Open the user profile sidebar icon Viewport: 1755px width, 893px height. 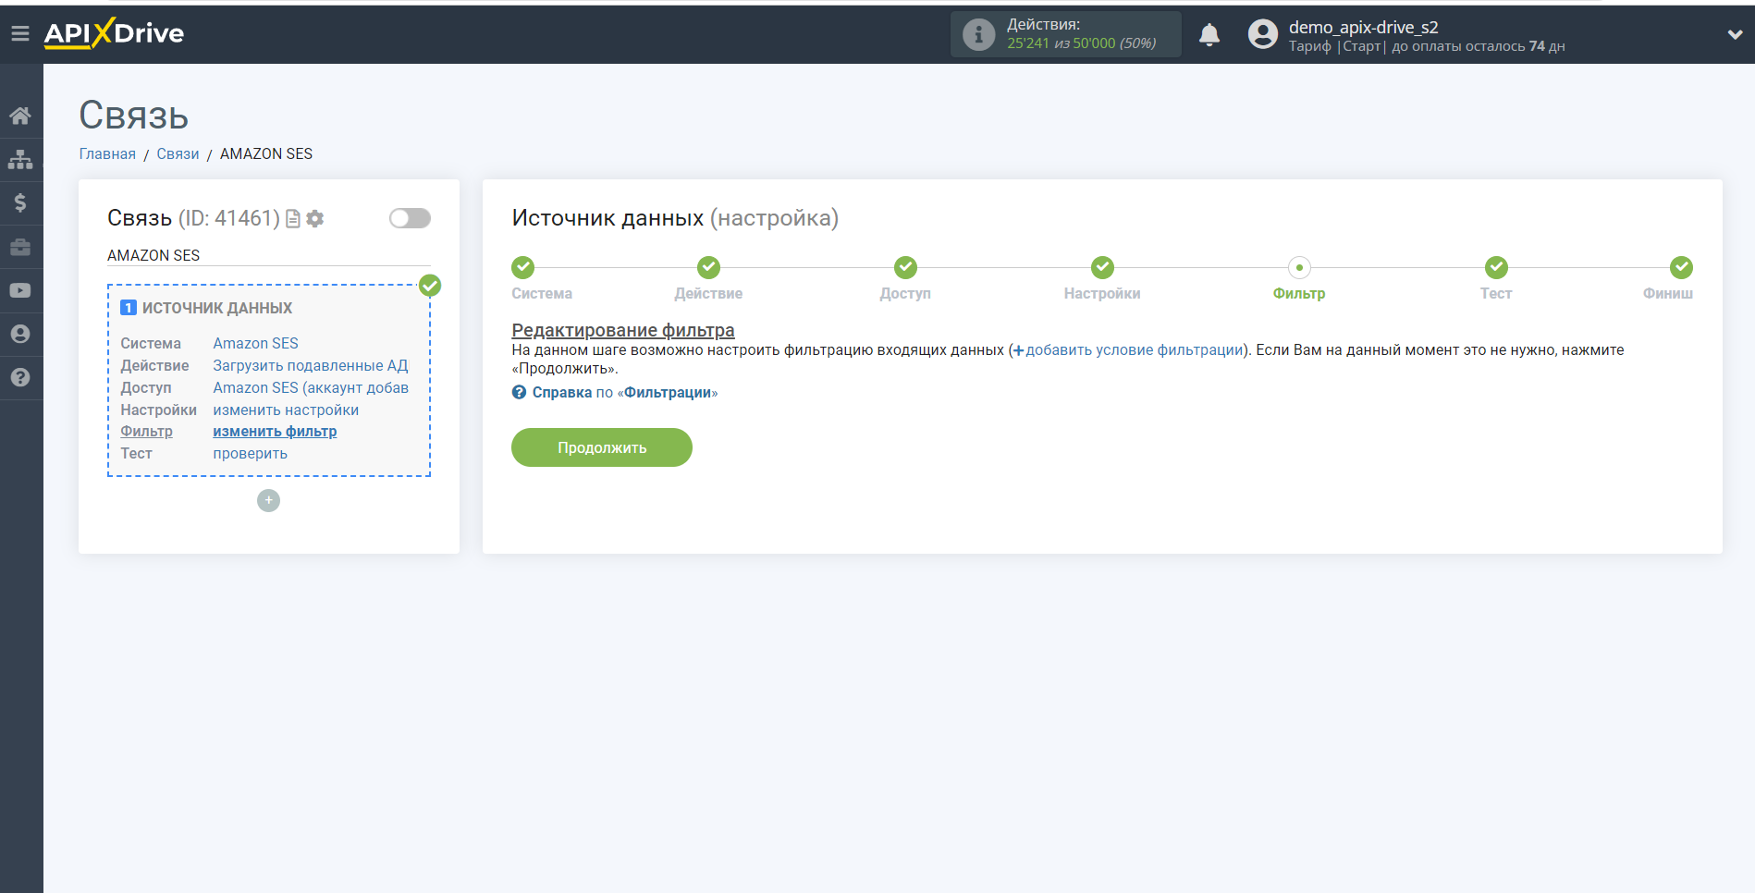20,334
